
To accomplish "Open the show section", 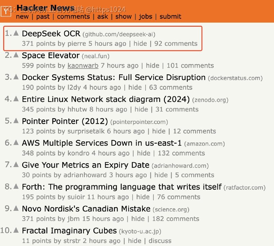I will coord(123,16).
